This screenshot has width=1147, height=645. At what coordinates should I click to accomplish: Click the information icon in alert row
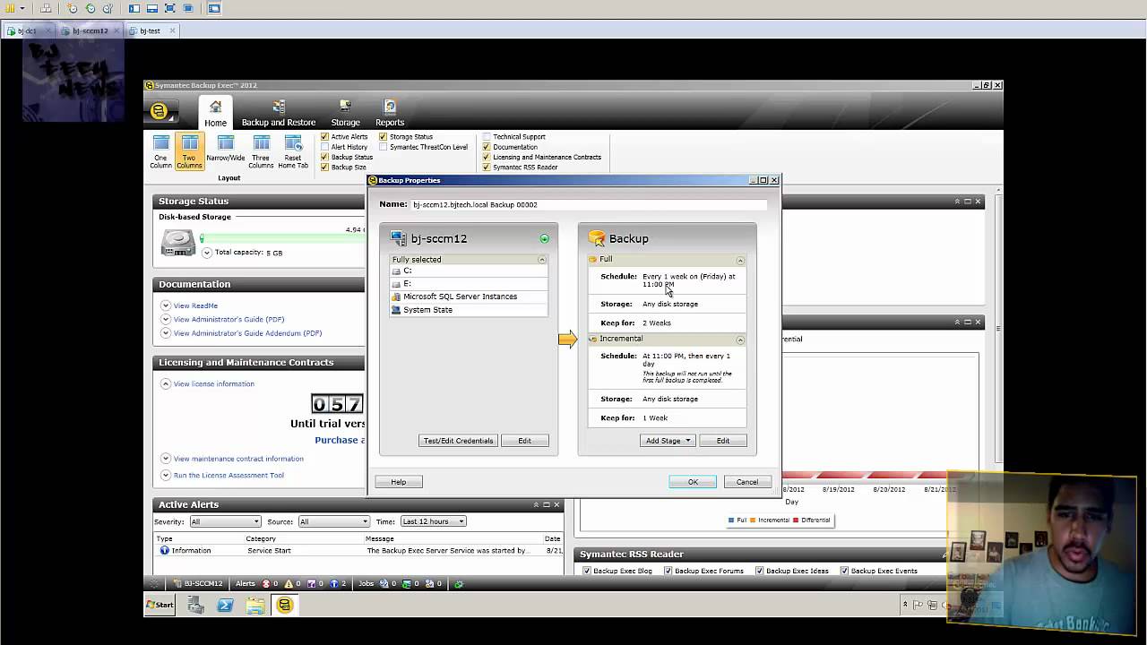coord(164,551)
